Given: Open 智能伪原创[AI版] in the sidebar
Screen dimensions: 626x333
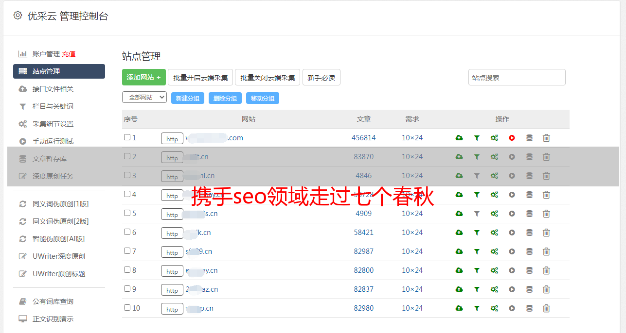Looking at the screenshot, I should point(58,239).
